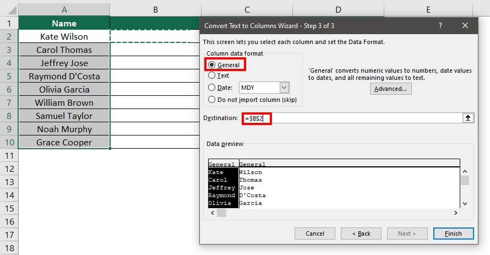Click Jeffrey in the data preview
490x255 pixels.
221,187
